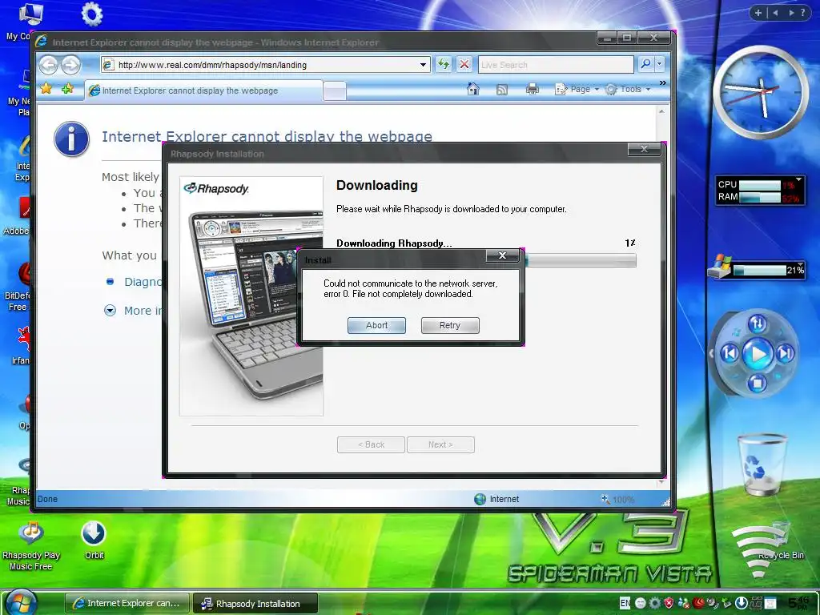Click the zoom level 100% control
The image size is (820, 615).
617,500
